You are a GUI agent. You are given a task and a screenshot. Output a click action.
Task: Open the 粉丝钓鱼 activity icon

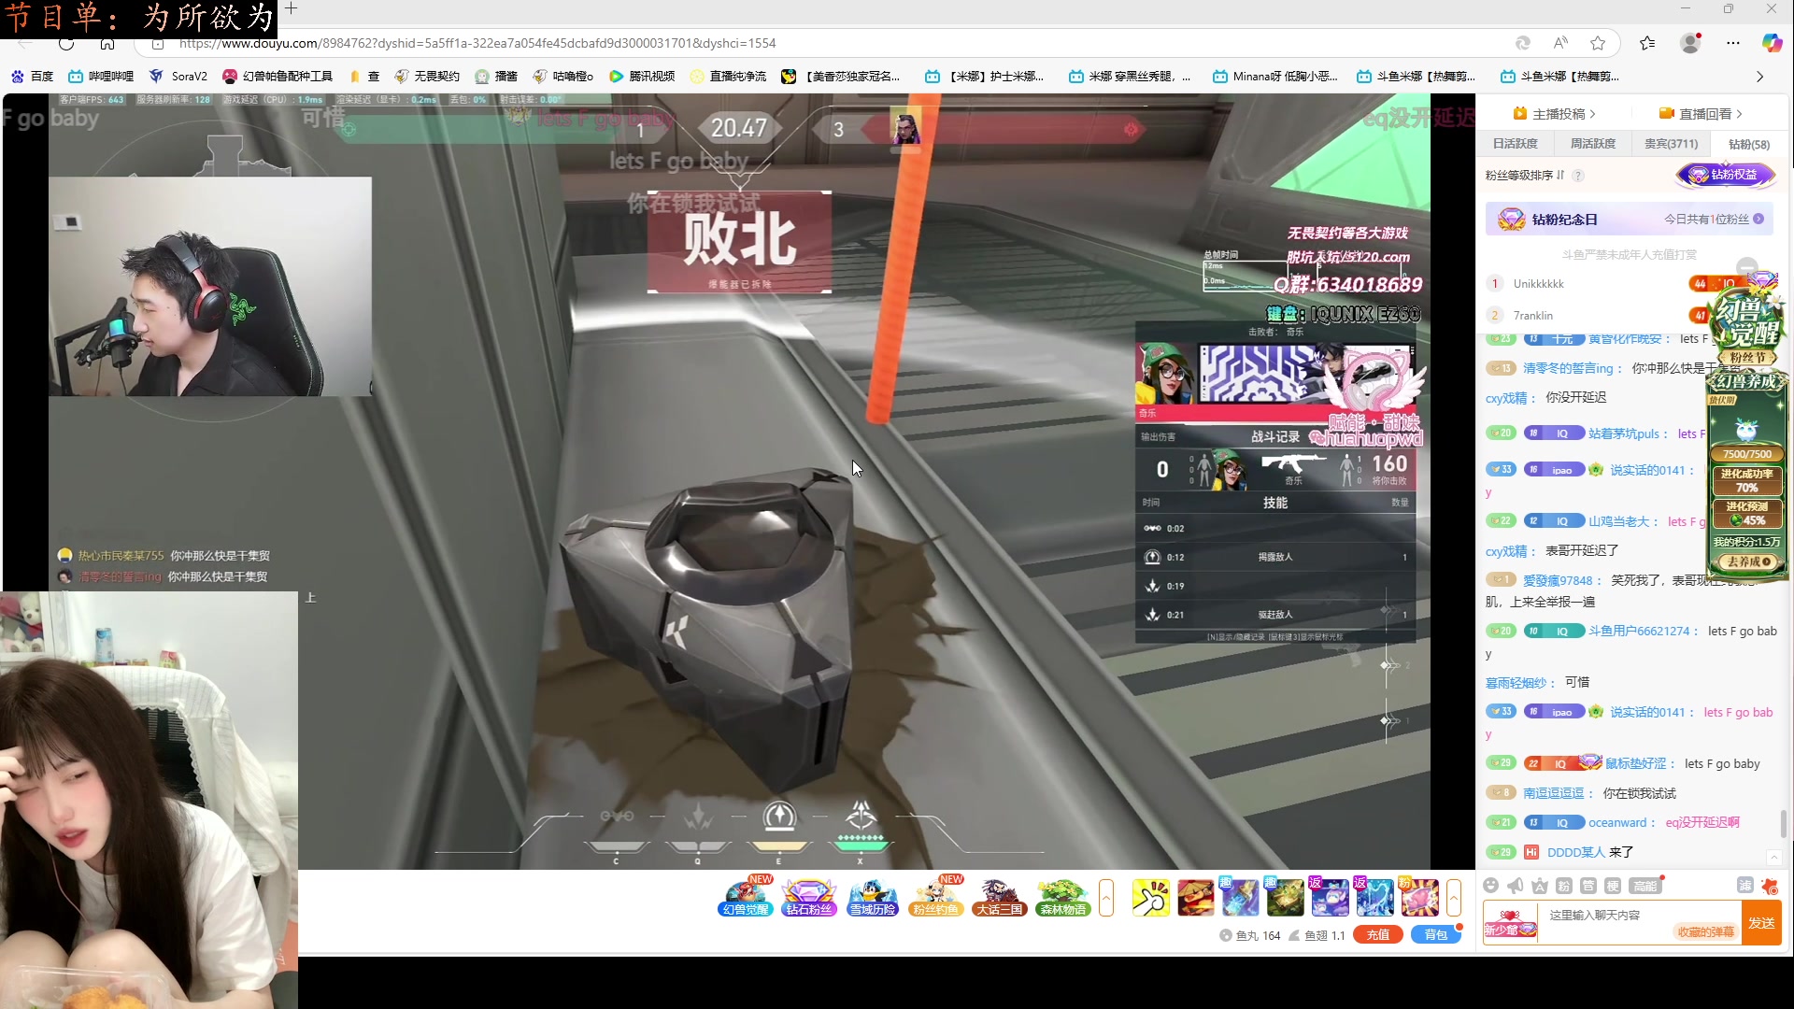tap(935, 898)
